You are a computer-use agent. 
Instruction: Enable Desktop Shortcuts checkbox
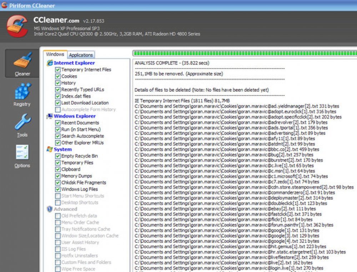pos(58,202)
